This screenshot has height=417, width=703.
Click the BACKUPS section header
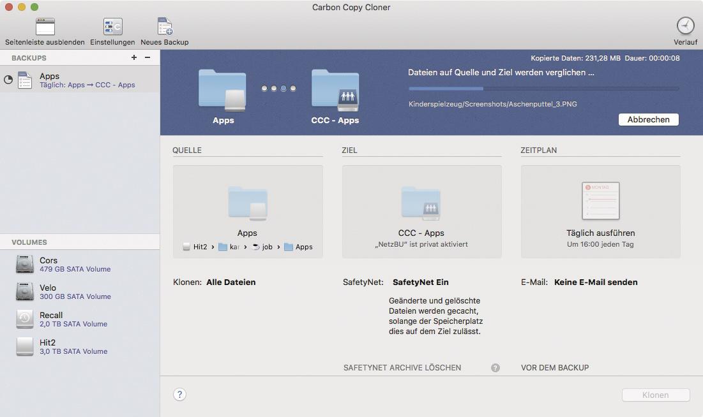(x=29, y=58)
